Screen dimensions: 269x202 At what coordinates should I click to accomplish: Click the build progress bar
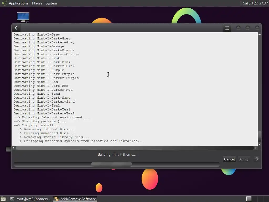(116, 164)
